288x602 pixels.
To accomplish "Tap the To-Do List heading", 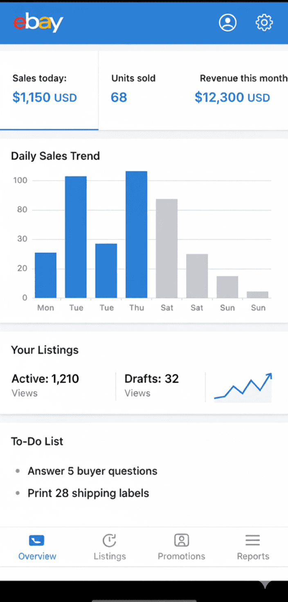I will pos(37,441).
